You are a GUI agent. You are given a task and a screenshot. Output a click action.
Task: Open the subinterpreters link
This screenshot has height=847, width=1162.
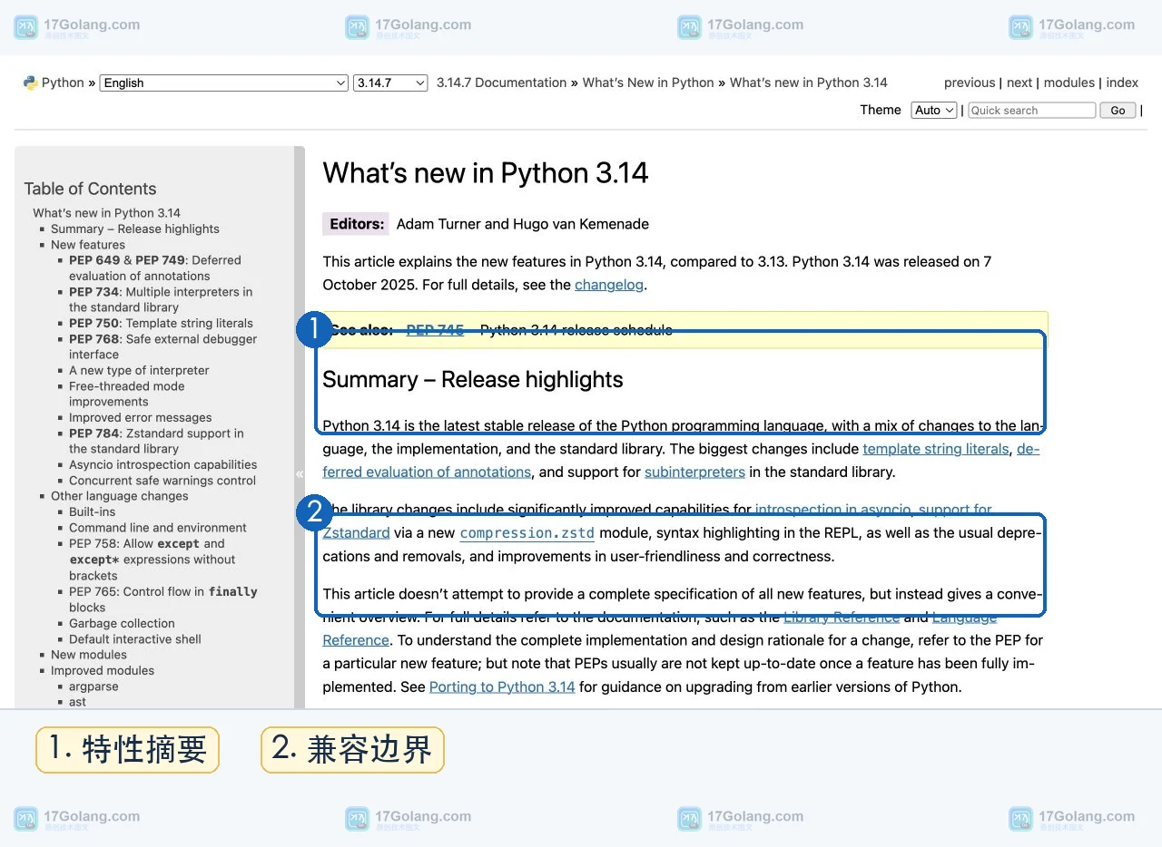click(x=694, y=472)
